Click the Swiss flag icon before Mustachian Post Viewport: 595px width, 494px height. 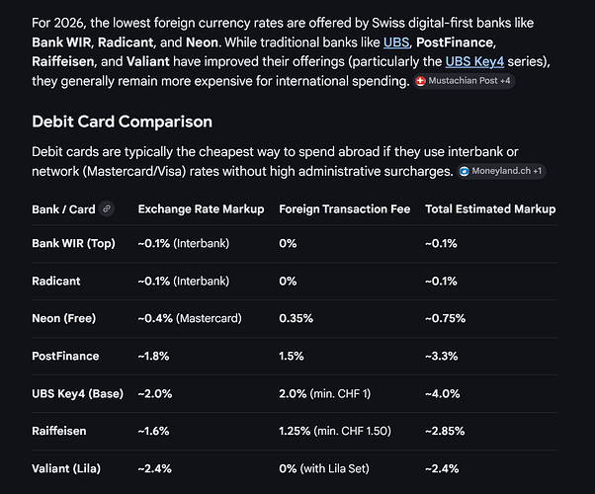click(421, 81)
